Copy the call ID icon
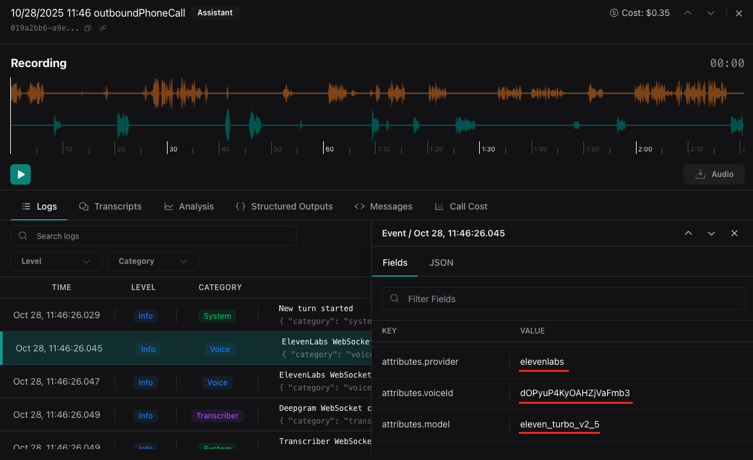 88,28
